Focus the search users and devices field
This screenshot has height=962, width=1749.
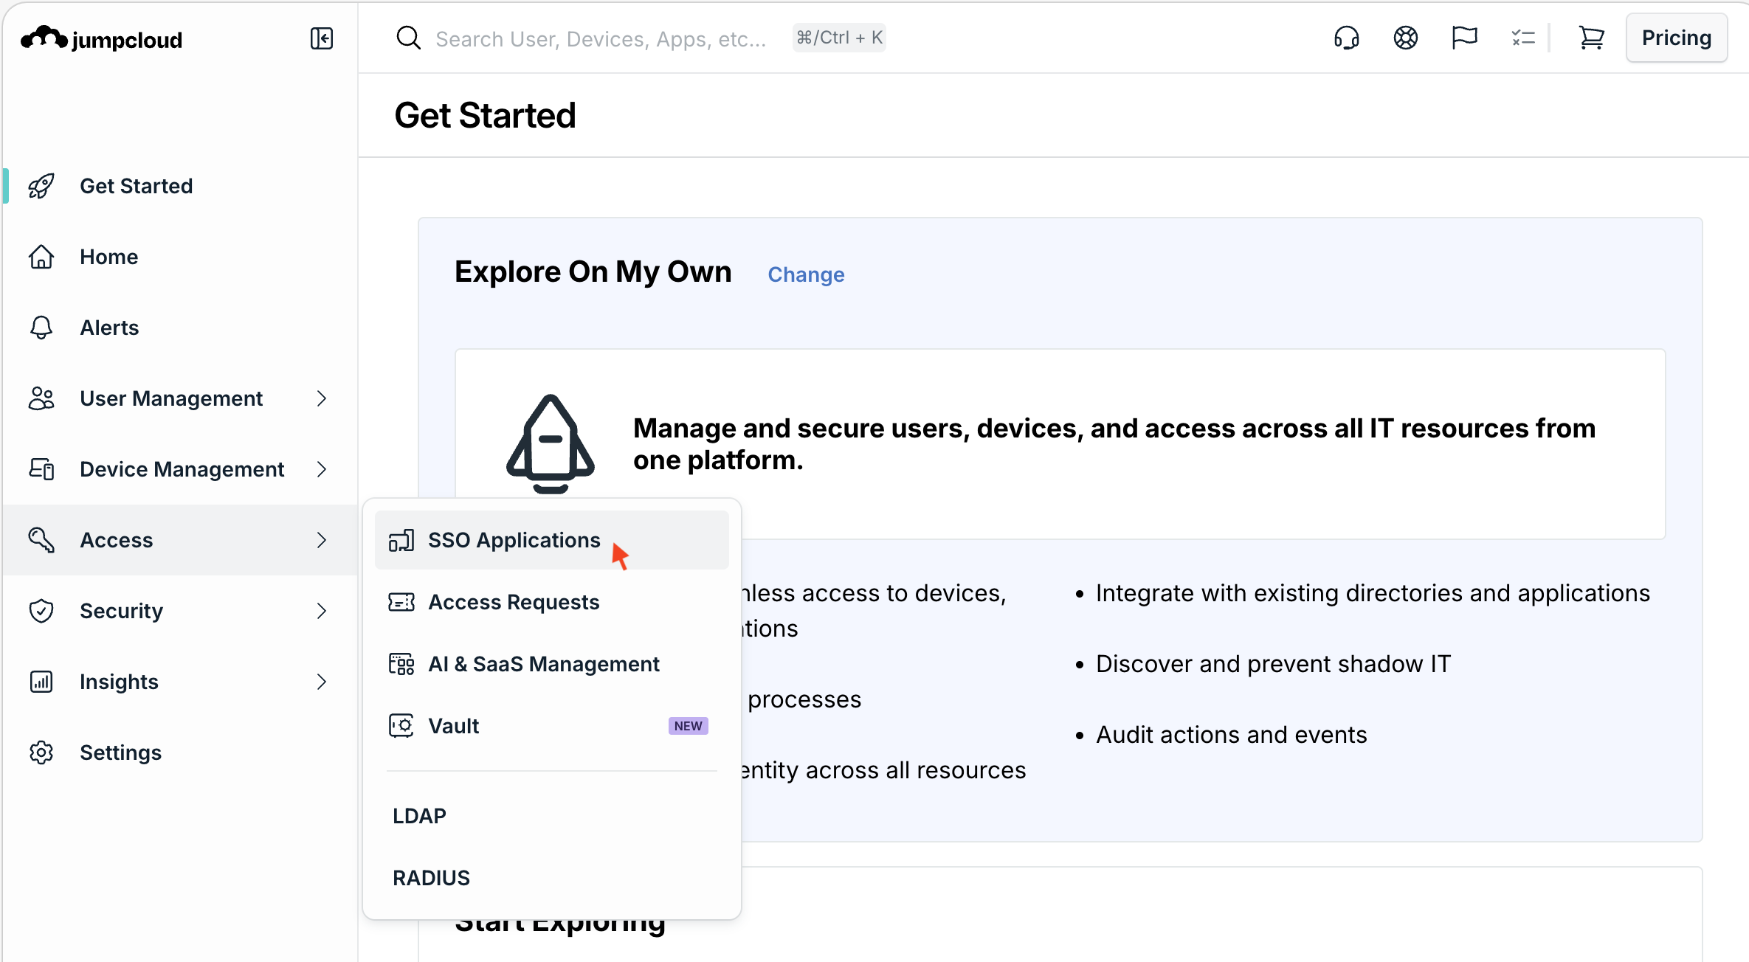601,38
